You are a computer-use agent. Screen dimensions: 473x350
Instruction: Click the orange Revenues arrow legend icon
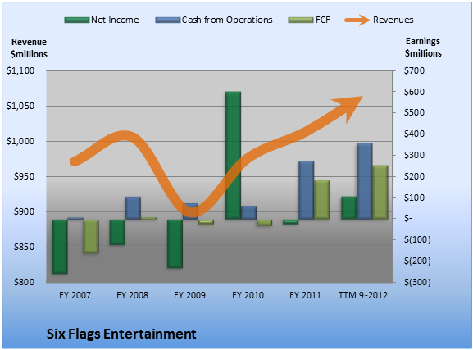[357, 20]
